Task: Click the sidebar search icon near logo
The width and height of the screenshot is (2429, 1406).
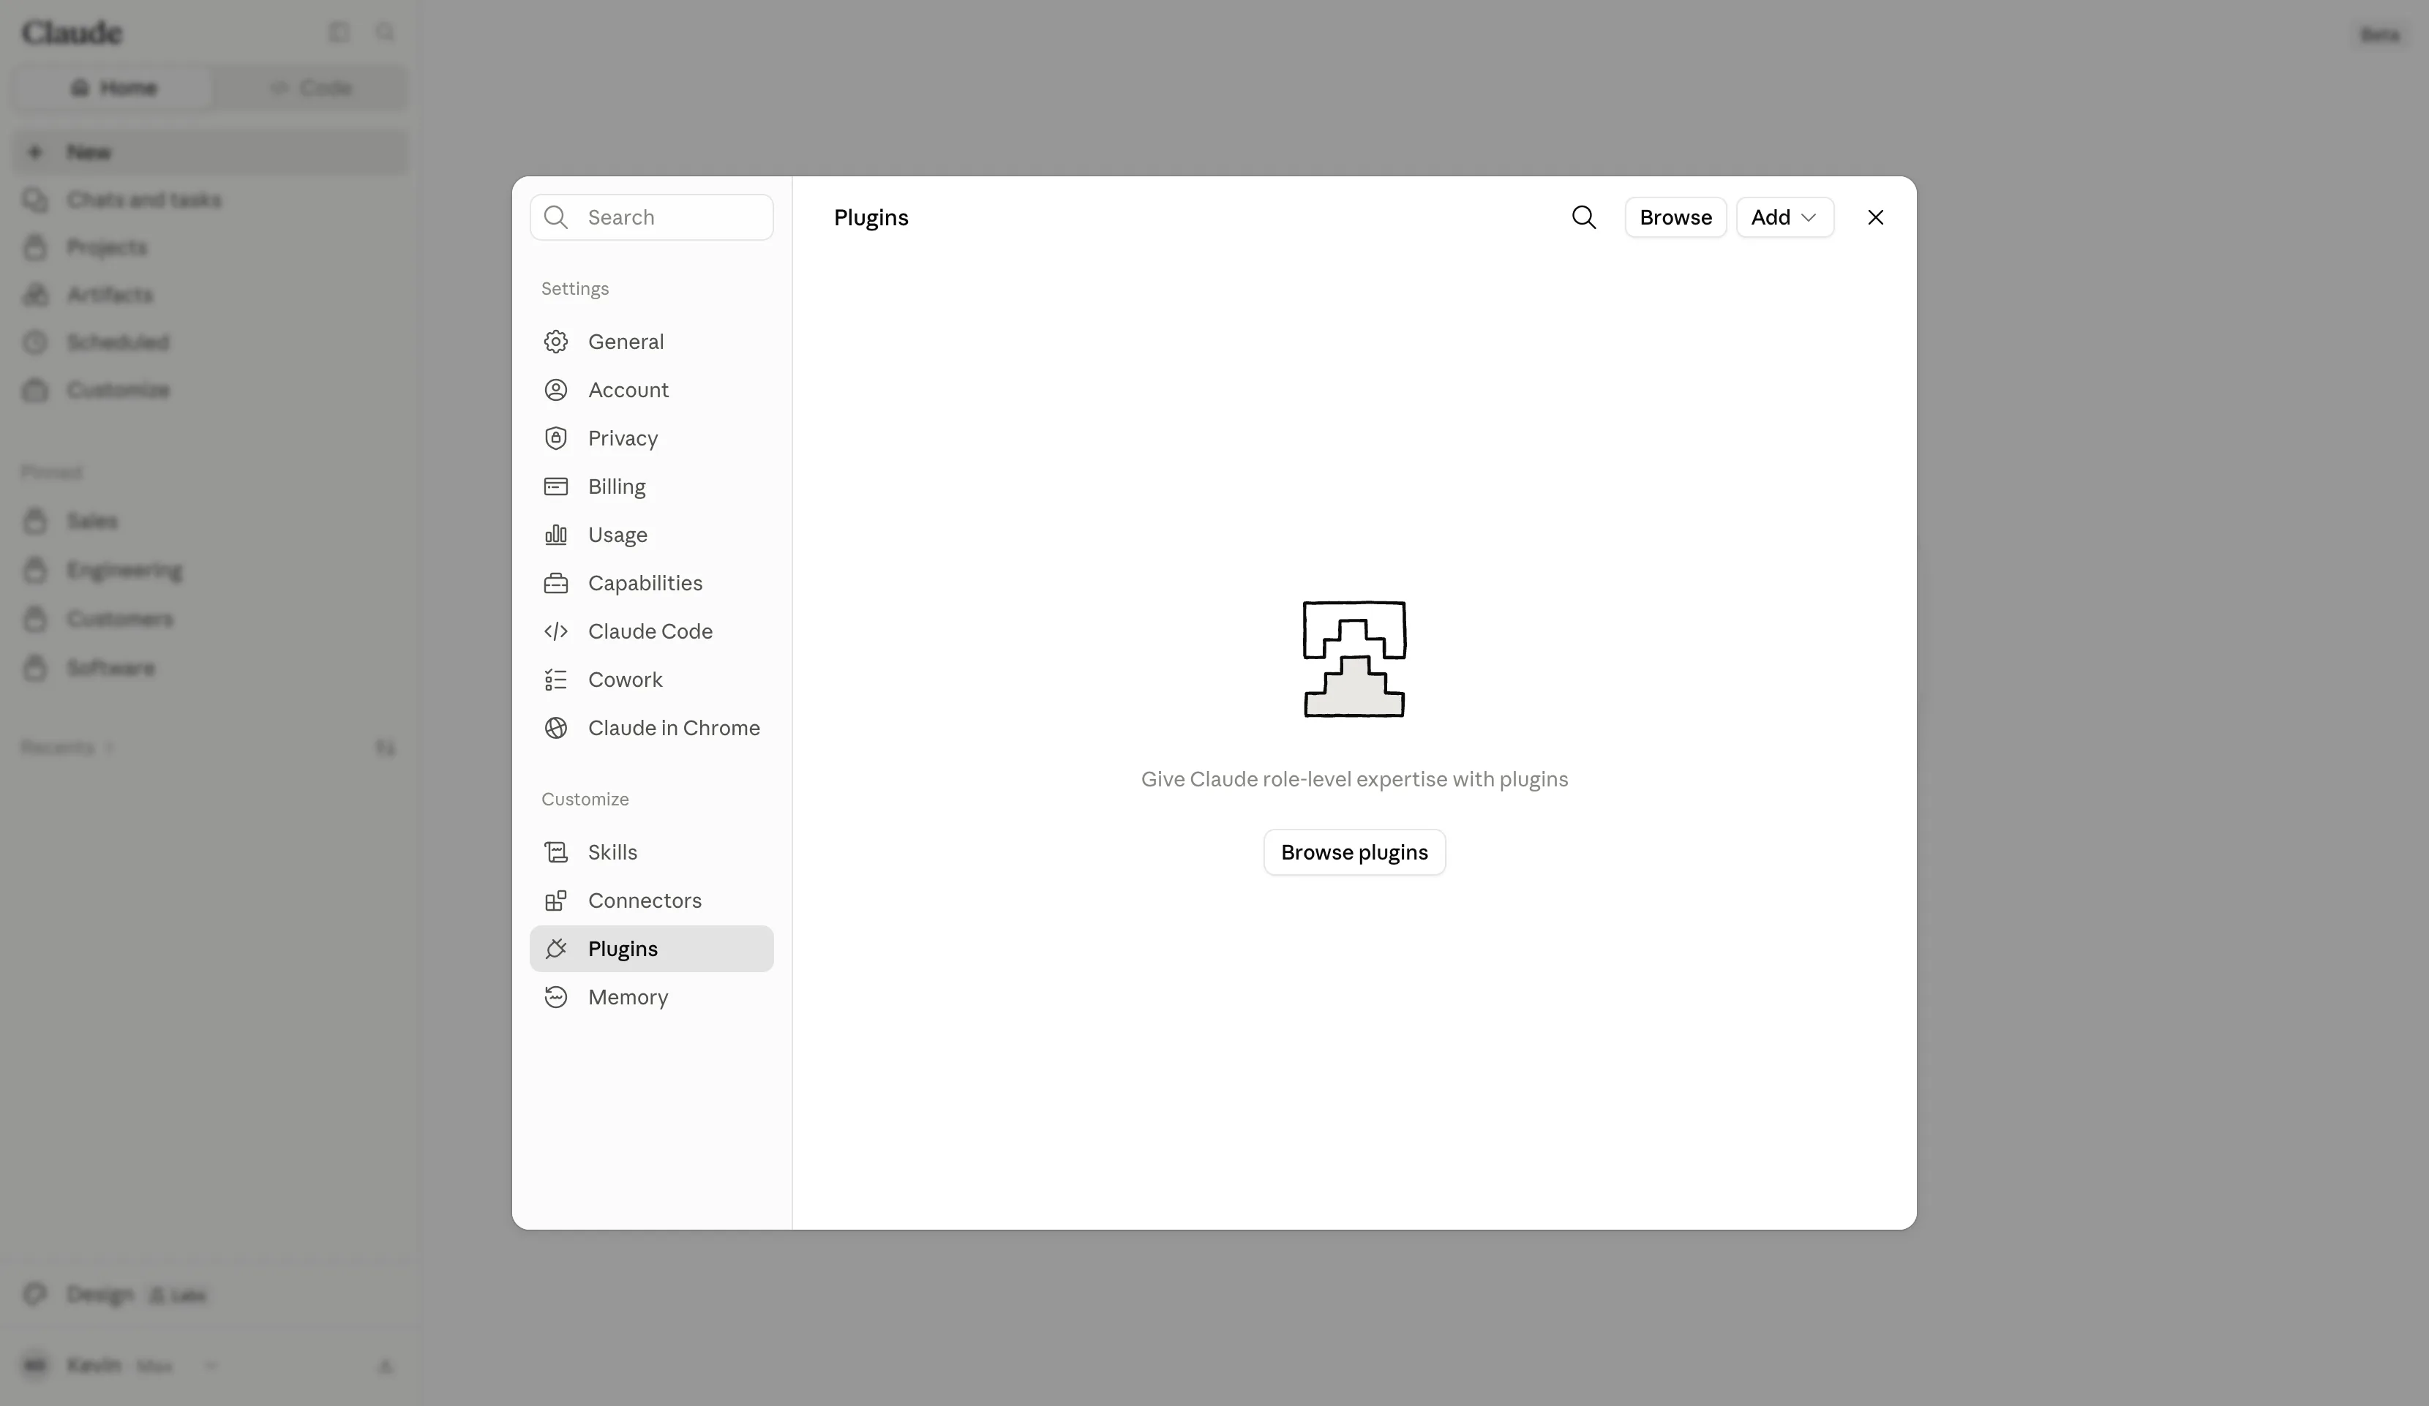Action: tap(385, 31)
